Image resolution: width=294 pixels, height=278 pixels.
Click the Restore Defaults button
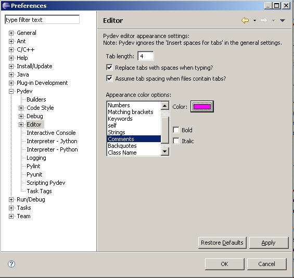[x=222, y=243]
